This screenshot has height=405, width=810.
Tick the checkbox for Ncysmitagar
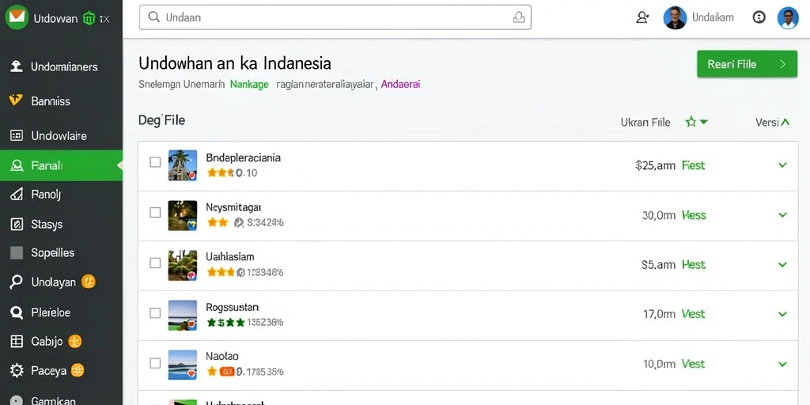[155, 212]
